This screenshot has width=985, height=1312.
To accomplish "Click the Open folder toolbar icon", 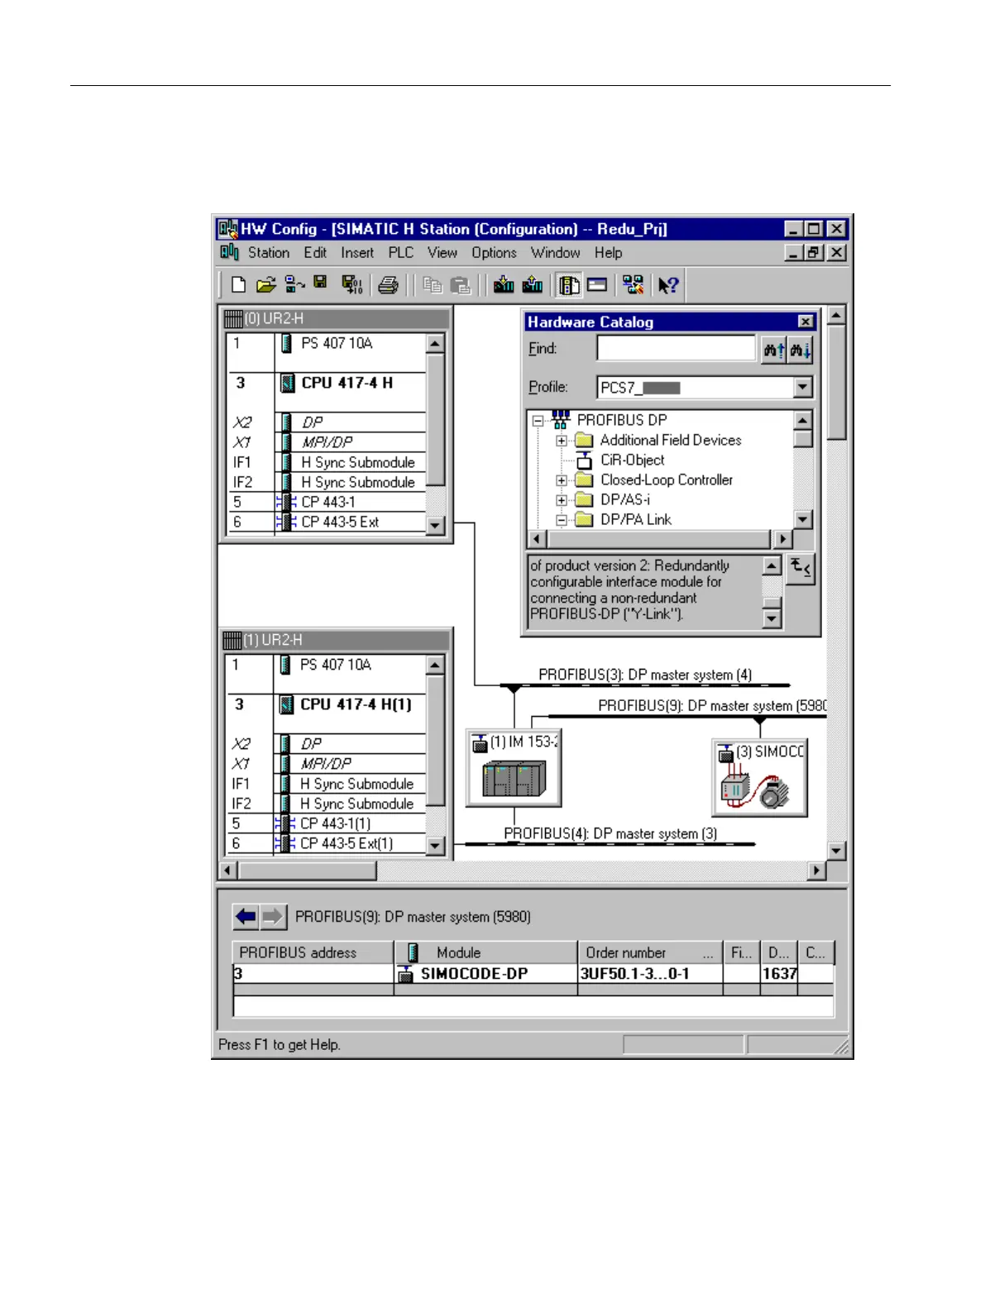I will [265, 285].
